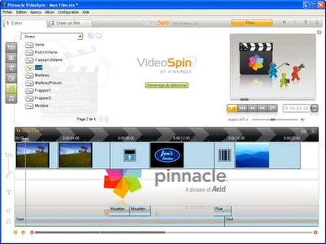Screen dimensions: 326x244
Task: Click the browse folder icon beside dropdown
Action: [x=99, y=36]
